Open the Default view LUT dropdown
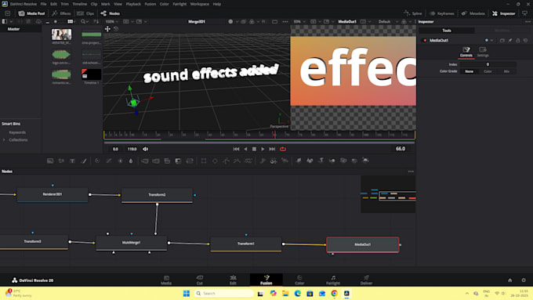The height and width of the screenshot is (300, 533). click(387, 21)
